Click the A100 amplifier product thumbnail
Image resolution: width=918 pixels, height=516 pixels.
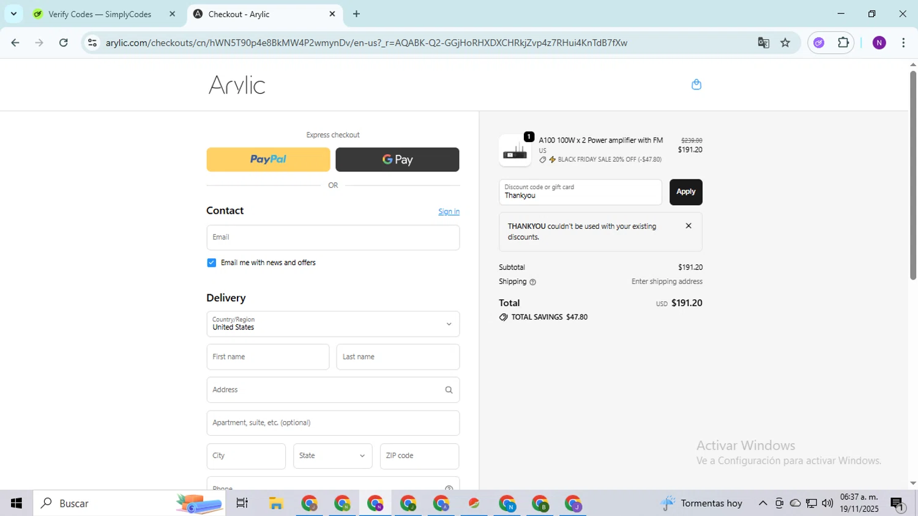coord(515,151)
